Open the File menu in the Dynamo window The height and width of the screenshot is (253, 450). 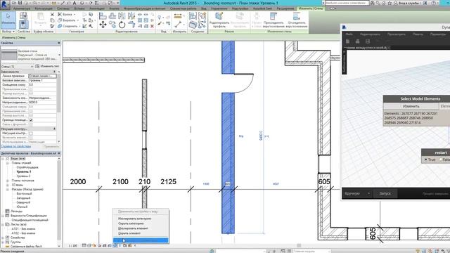click(349, 34)
